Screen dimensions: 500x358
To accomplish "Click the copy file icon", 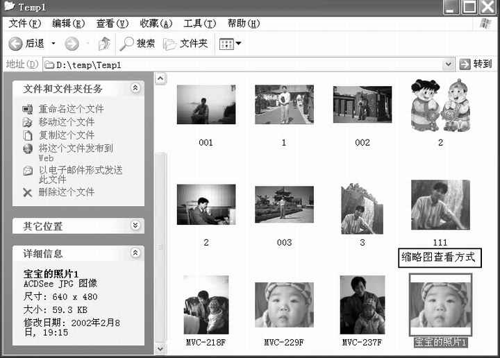I will coord(27,135).
